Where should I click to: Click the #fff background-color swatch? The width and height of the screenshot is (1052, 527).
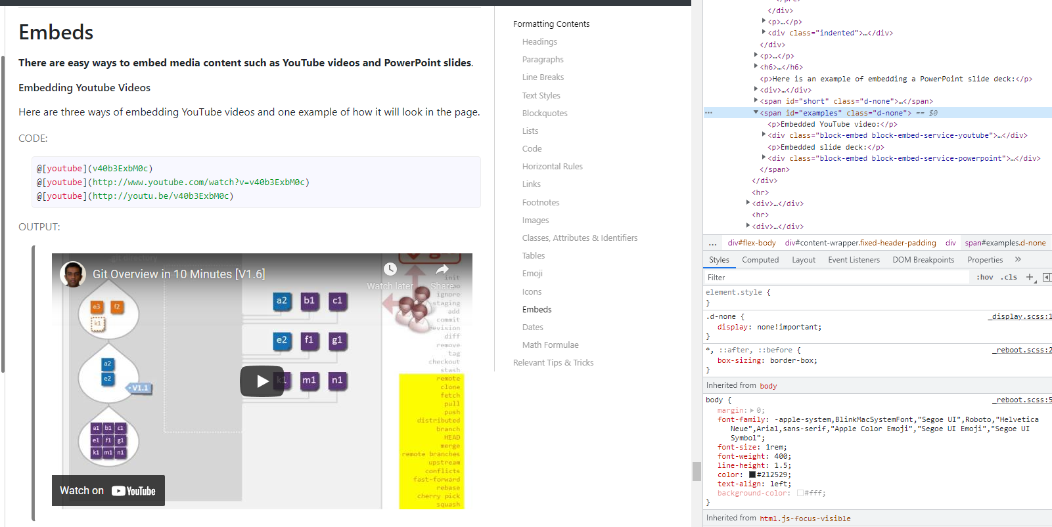[800, 494]
